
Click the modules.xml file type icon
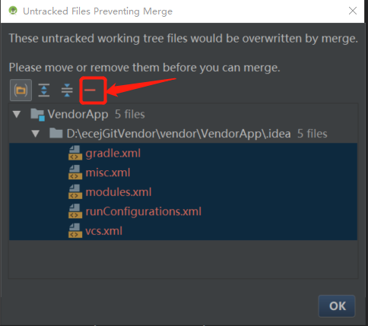[75, 191]
